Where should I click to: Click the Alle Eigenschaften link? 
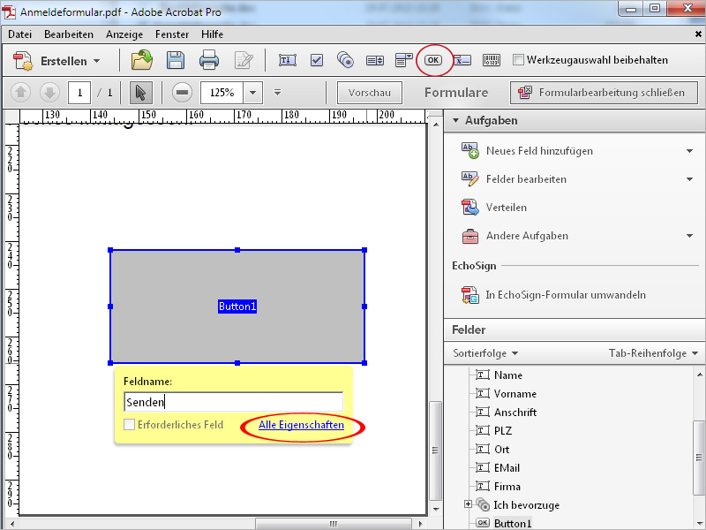[301, 425]
